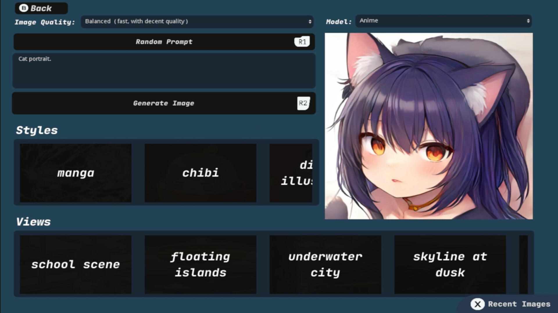Click the R1 shoulder button hint icon
The height and width of the screenshot is (313, 558).
coord(302,41)
